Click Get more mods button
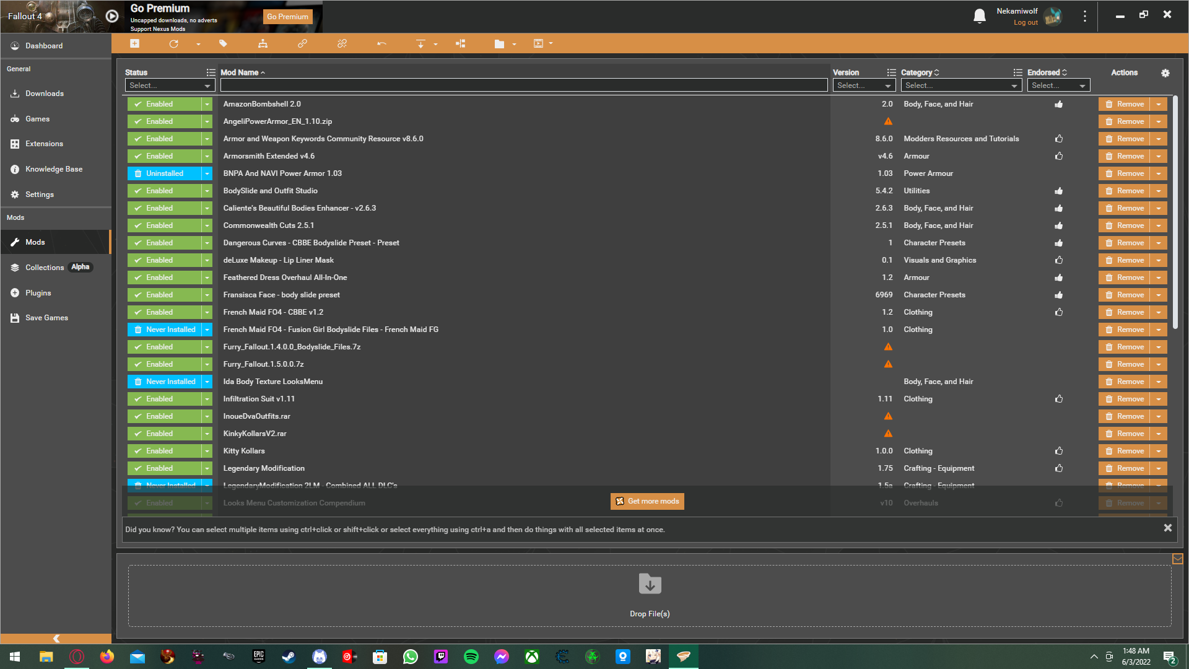Image resolution: width=1189 pixels, height=669 pixels. 647,501
